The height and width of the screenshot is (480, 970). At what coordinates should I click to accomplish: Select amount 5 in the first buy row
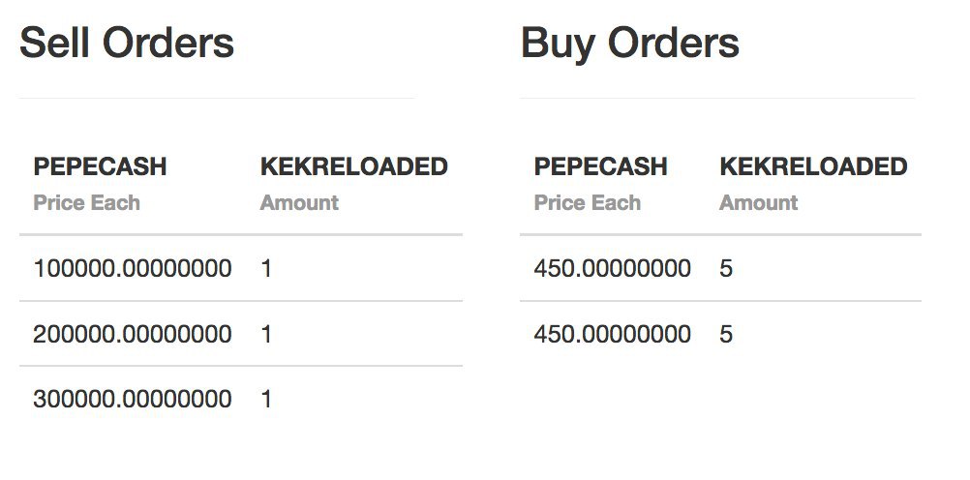point(726,268)
